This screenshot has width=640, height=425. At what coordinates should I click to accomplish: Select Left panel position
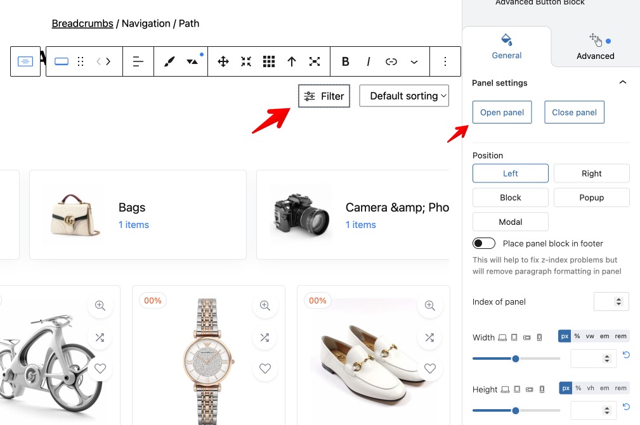[510, 174]
